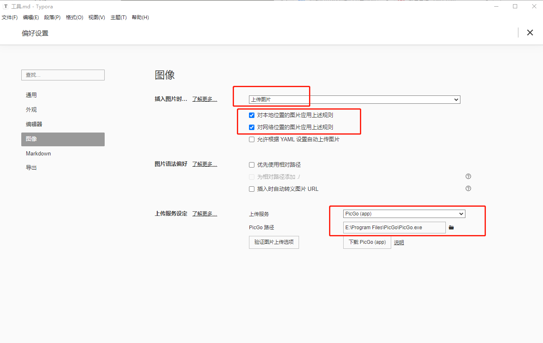Click the 查找 search input field
The width and height of the screenshot is (543, 343).
[63, 75]
